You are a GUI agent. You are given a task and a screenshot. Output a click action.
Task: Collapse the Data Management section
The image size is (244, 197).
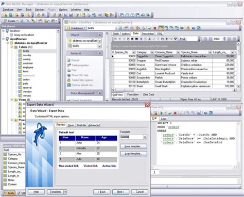coord(100,93)
